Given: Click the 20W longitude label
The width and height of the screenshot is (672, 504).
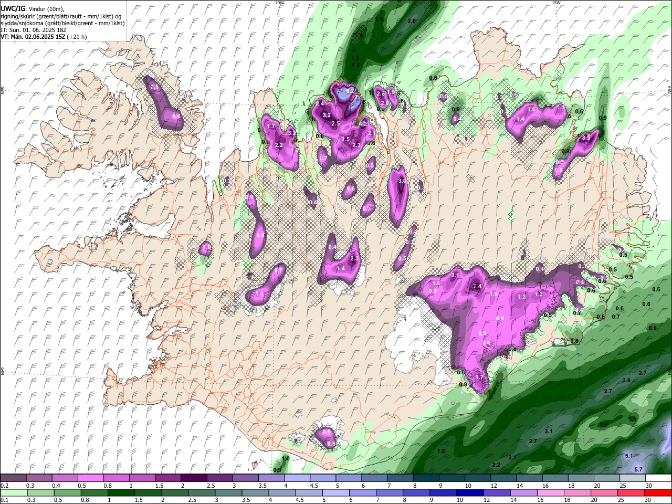Looking at the screenshot, I should (x=279, y=3).
